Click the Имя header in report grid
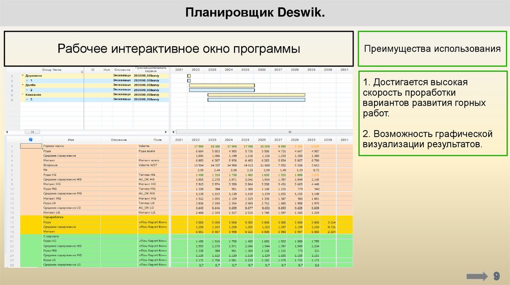The image size is (510, 285). pos(71,140)
